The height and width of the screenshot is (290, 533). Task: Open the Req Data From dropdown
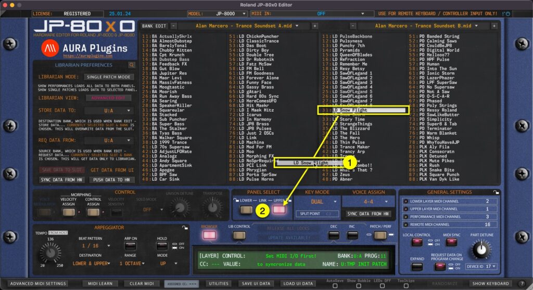108,141
